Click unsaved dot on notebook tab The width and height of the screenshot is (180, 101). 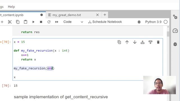click(x=42, y=15)
